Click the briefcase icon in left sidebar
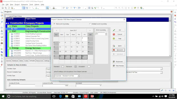 2,43
